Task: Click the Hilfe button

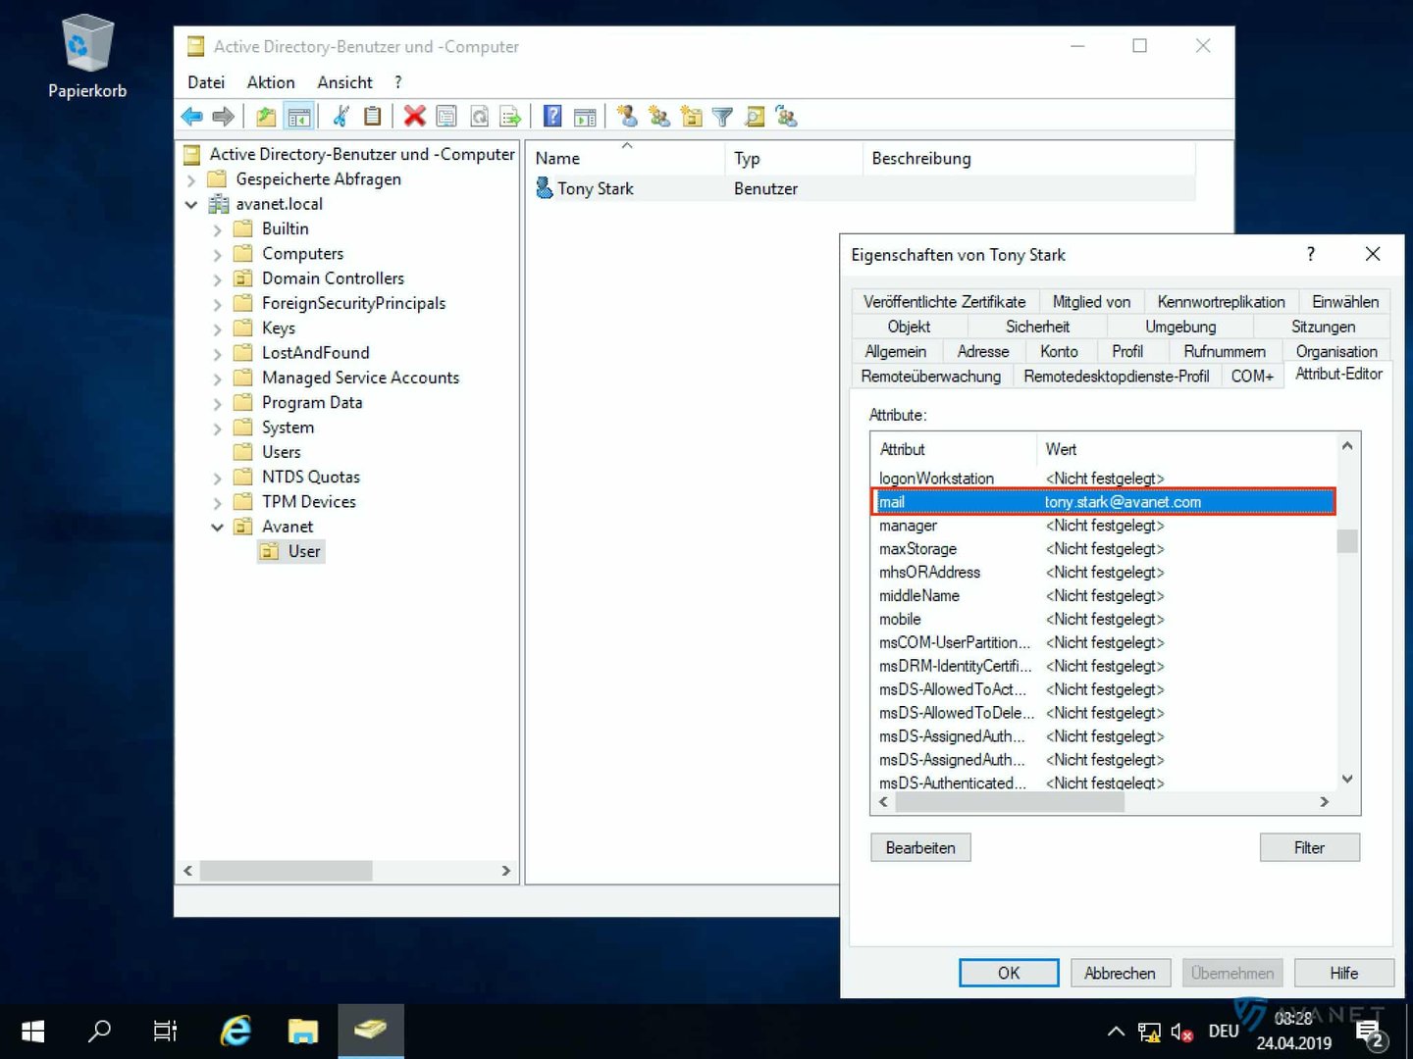Action: tap(1343, 973)
